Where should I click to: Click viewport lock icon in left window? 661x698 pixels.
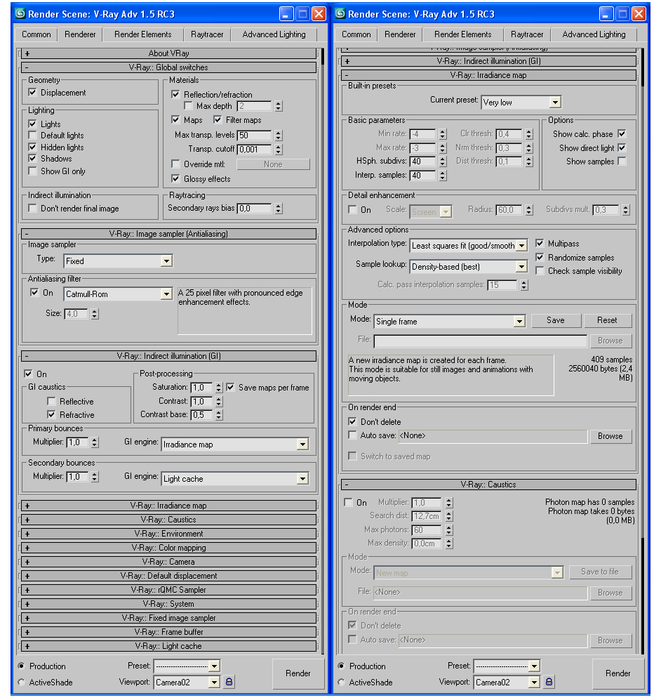[229, 682]
